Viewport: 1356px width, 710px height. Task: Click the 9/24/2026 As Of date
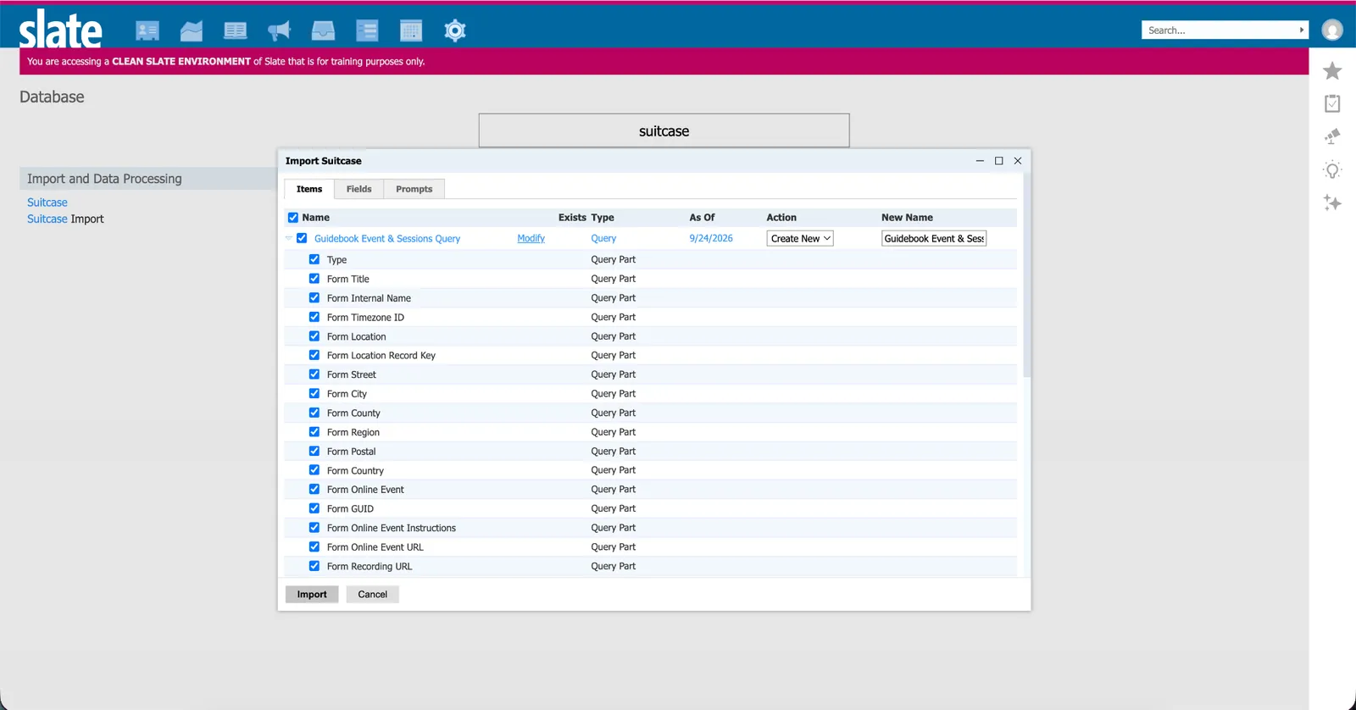click(x=711, y=239)
